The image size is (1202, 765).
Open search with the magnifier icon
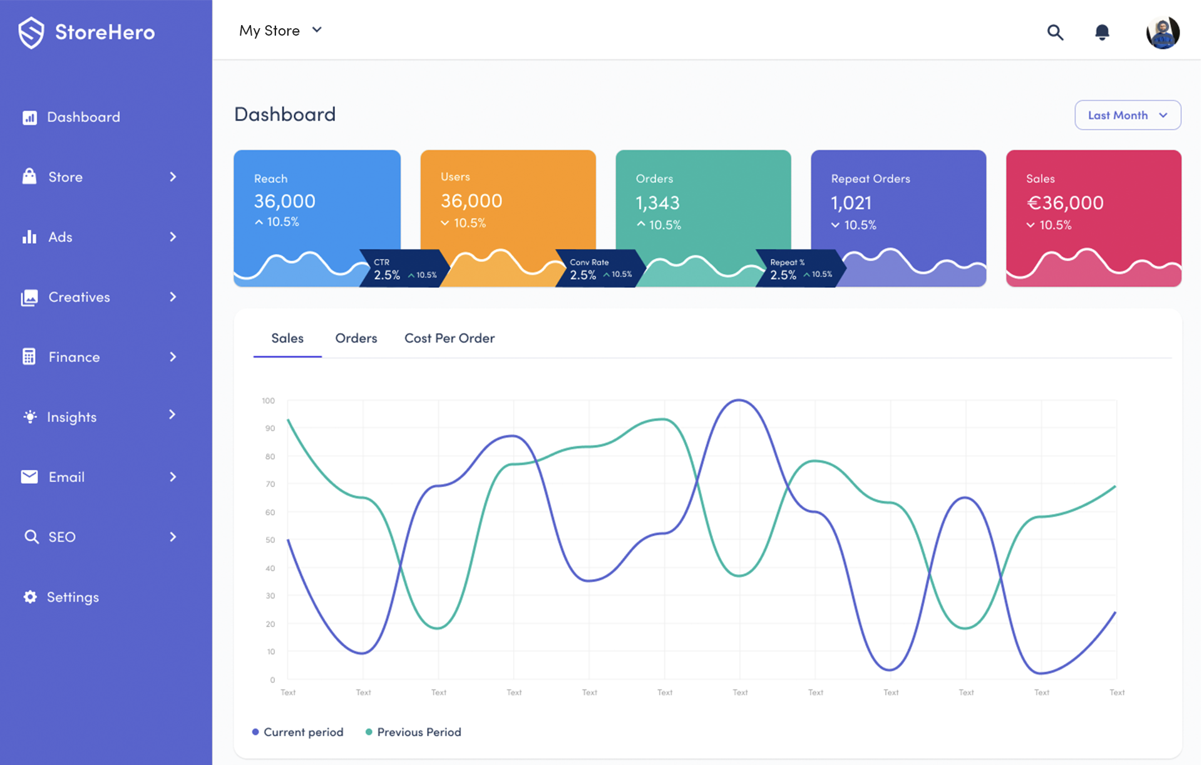pos(1055,32)
